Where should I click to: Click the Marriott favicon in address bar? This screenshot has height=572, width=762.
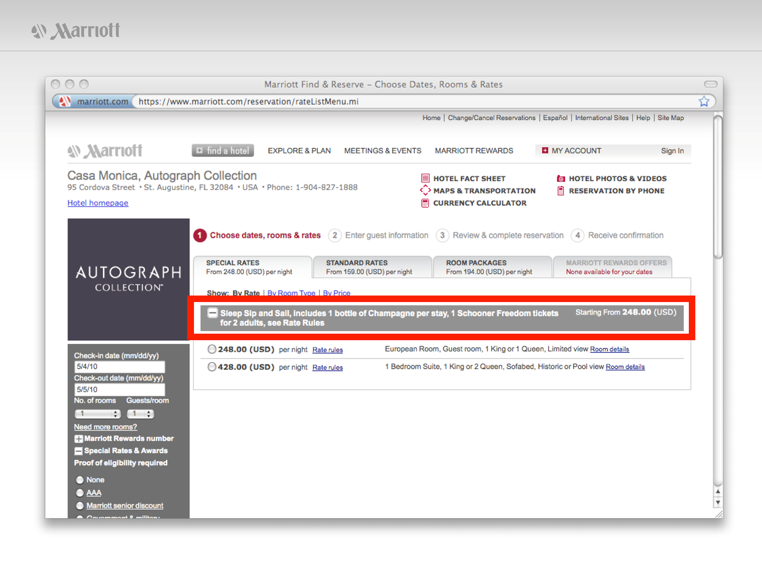coord(65,102)
